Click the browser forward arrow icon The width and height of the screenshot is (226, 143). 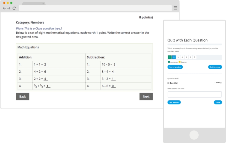point(9,8)
